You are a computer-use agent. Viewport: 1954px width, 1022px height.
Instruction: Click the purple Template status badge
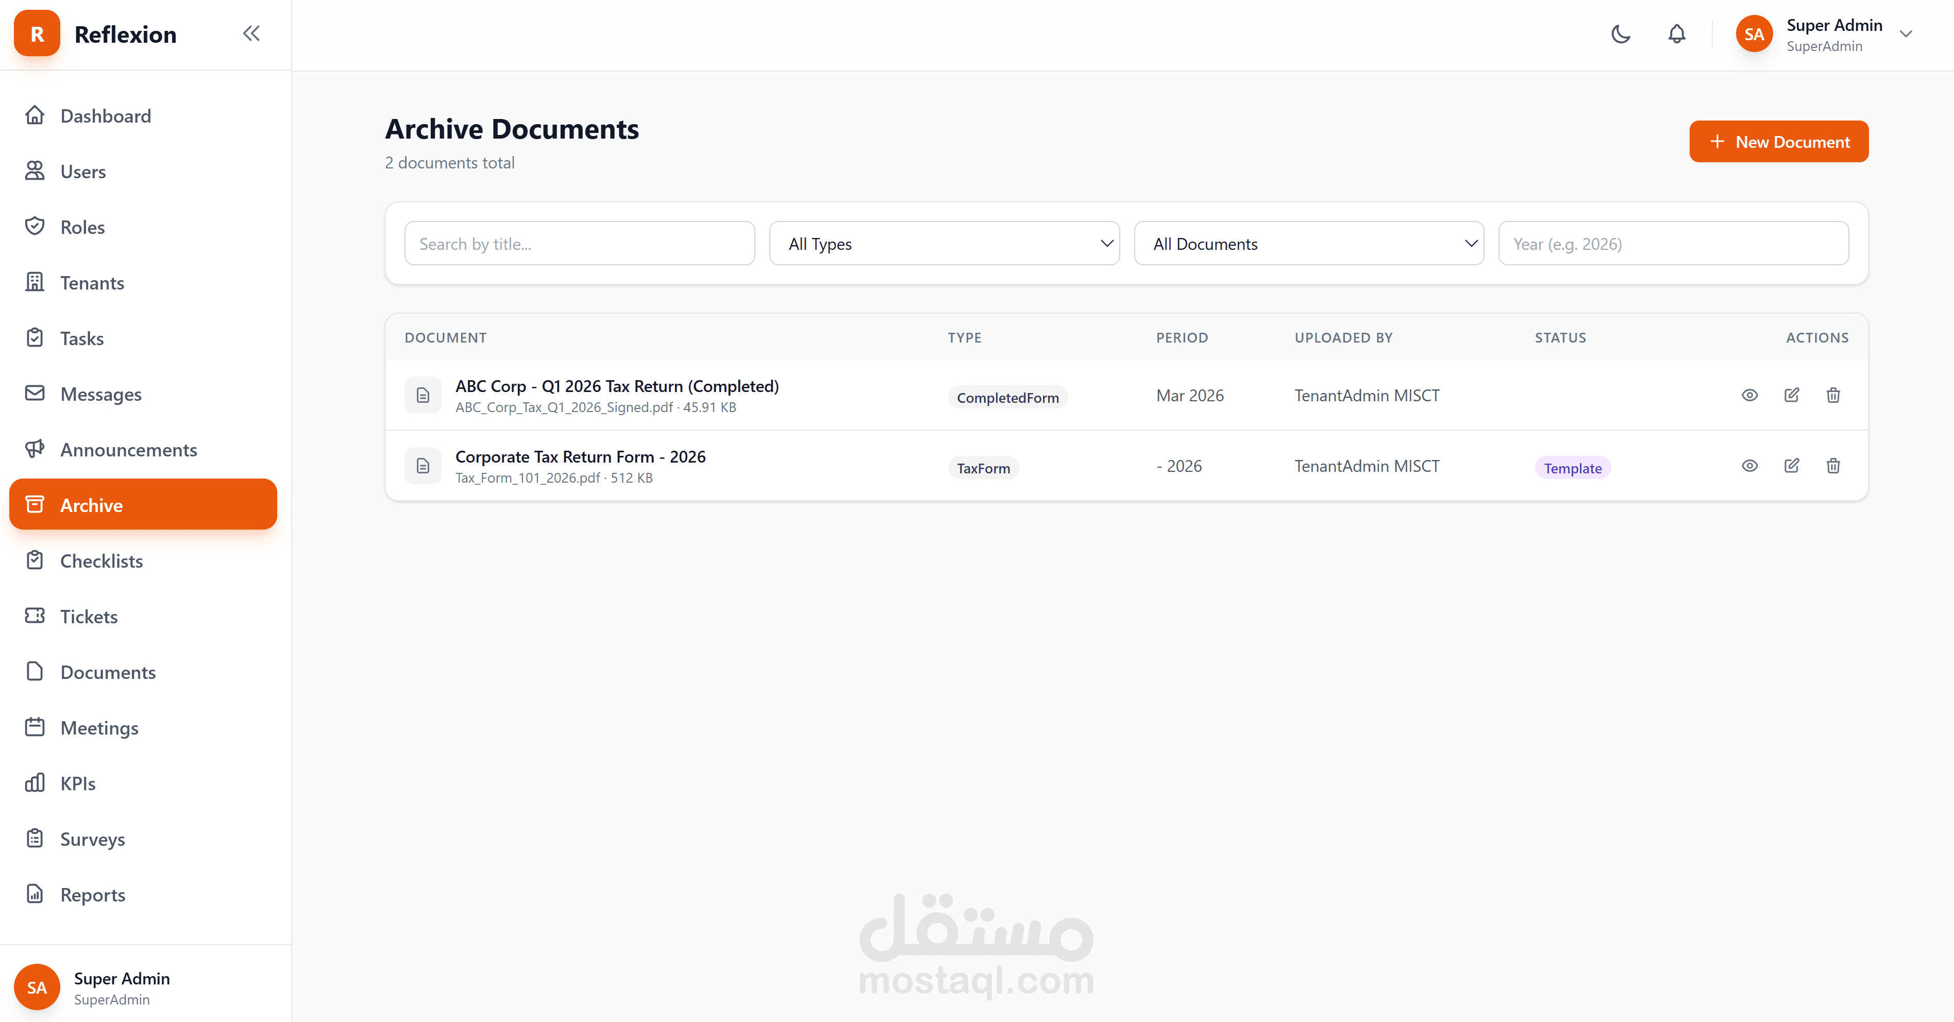click(1573, 468)
